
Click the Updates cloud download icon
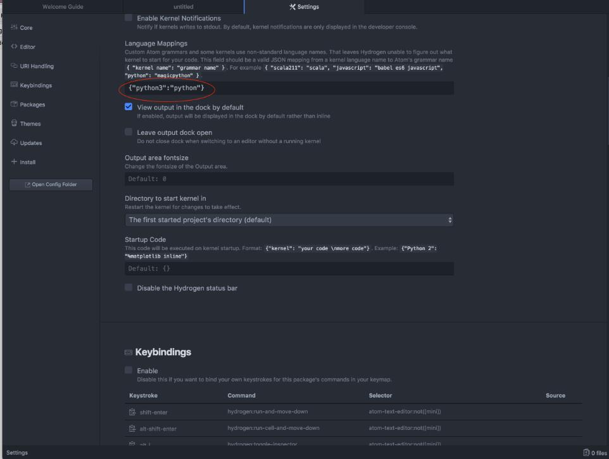click(x=14, y=142)
